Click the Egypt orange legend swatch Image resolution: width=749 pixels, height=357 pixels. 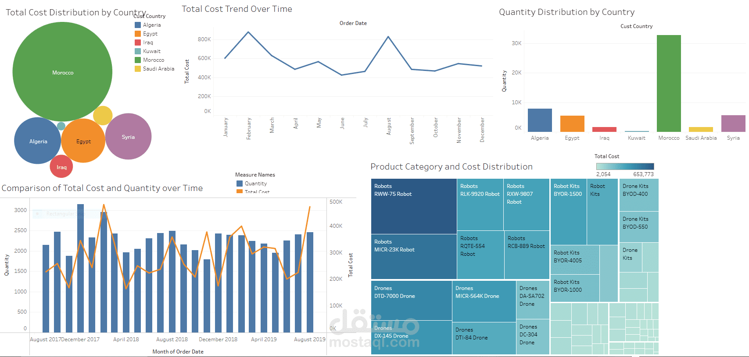[138, 34]
